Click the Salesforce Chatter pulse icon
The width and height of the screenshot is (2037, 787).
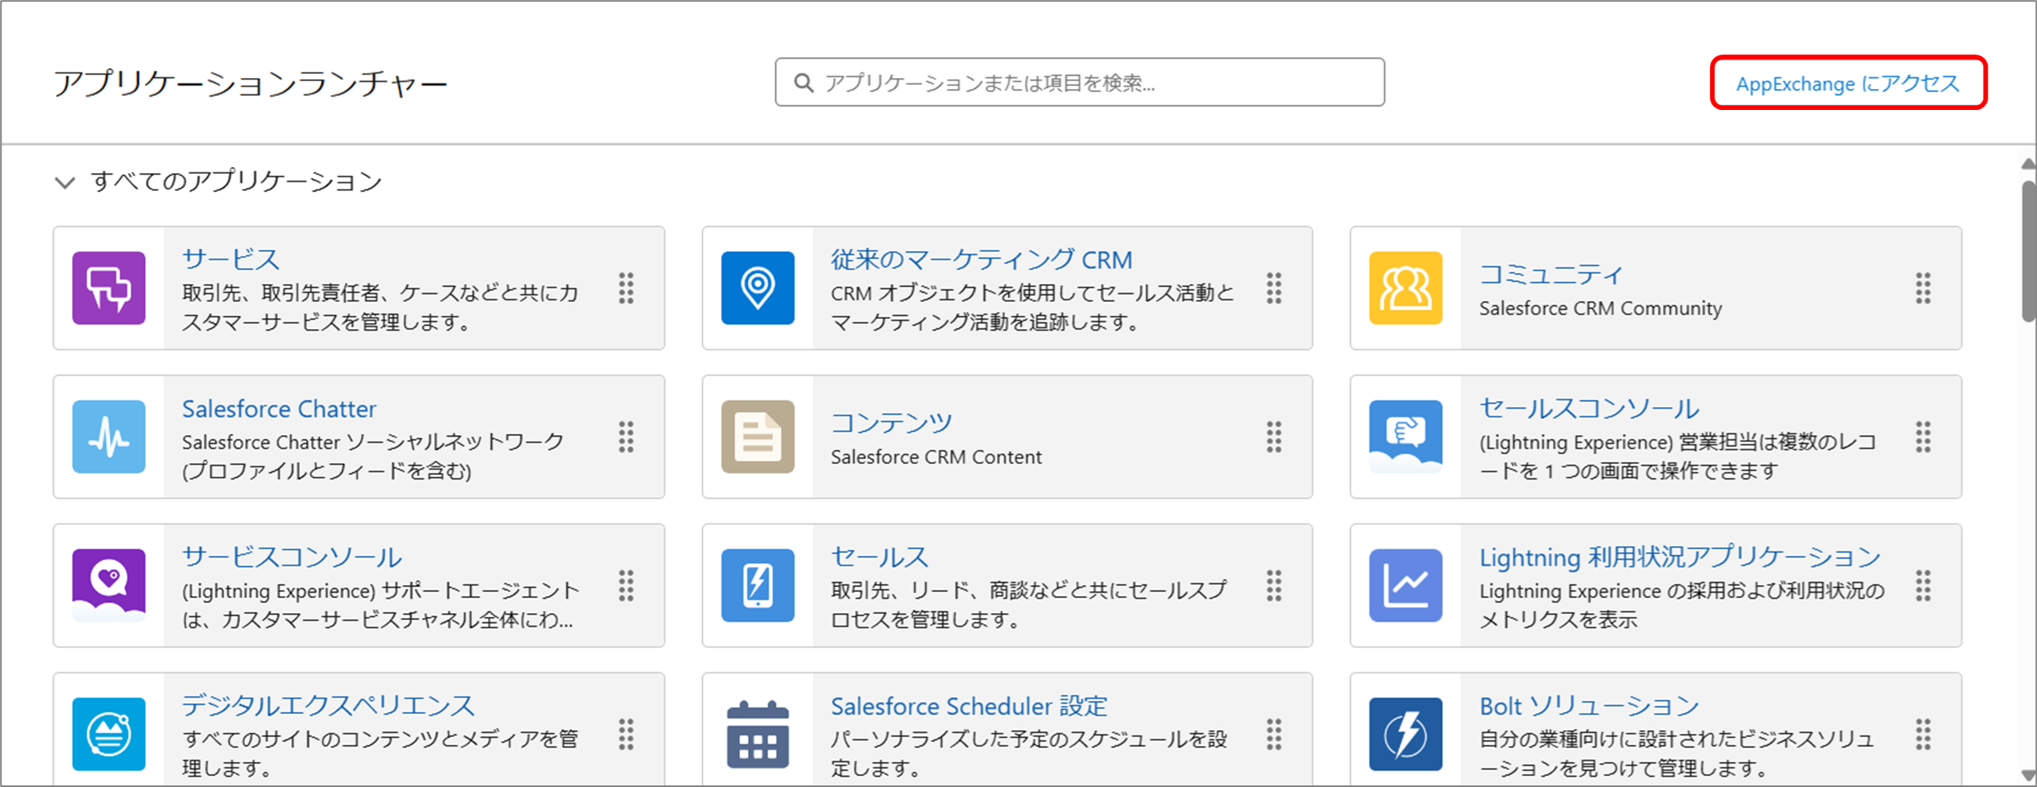pos(109,437)
